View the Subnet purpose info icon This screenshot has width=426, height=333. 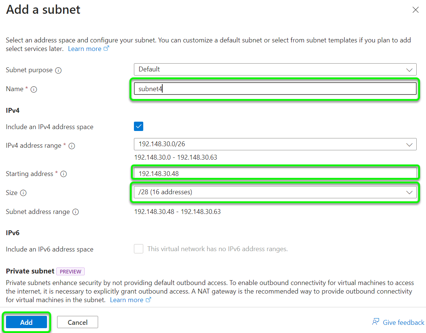(59, 70)
